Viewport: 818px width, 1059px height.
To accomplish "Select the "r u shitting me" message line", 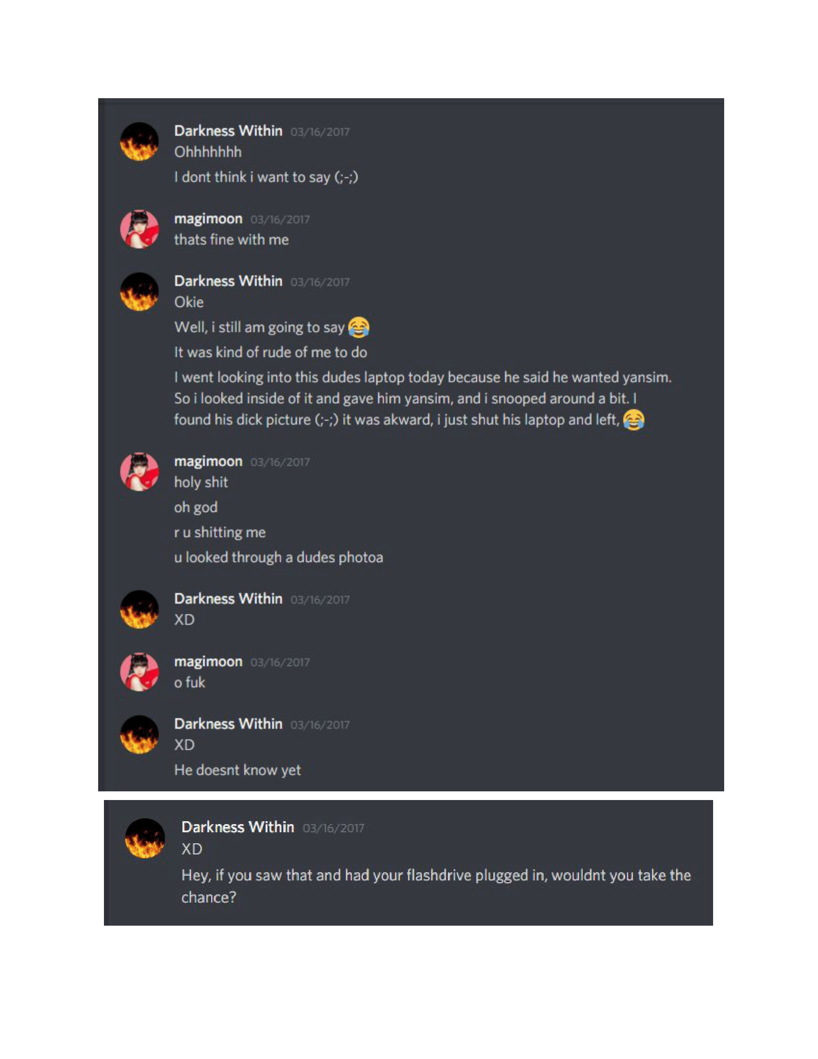I will coord(220,532).
